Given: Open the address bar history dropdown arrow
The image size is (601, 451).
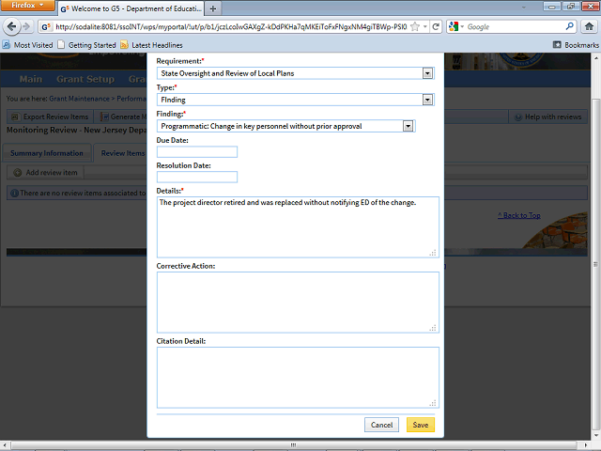Looking at the screenshot, I should pos(425,26).
